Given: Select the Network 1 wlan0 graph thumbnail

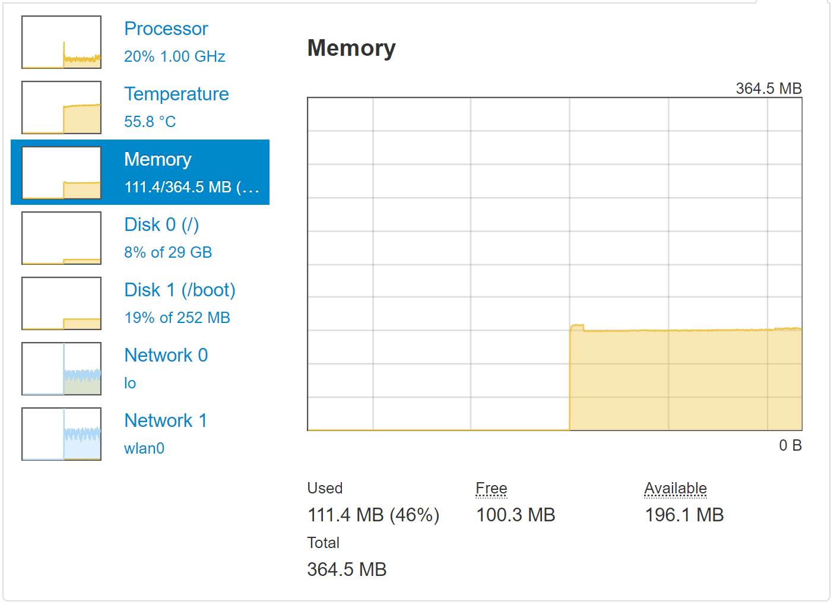Looking at the screenshot, I should [x=61, y=434].
